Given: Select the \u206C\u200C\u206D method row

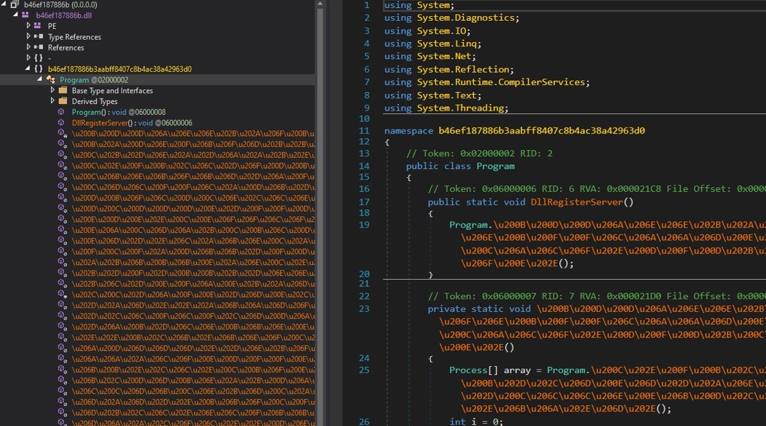Looking at the screenshot, I should pos(193,391).
